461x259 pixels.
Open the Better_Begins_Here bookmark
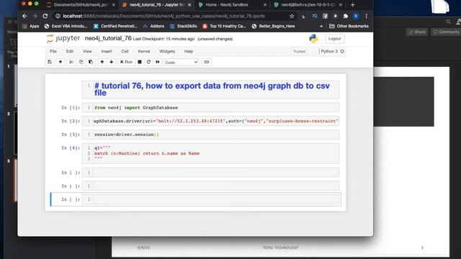pos(273,26)
